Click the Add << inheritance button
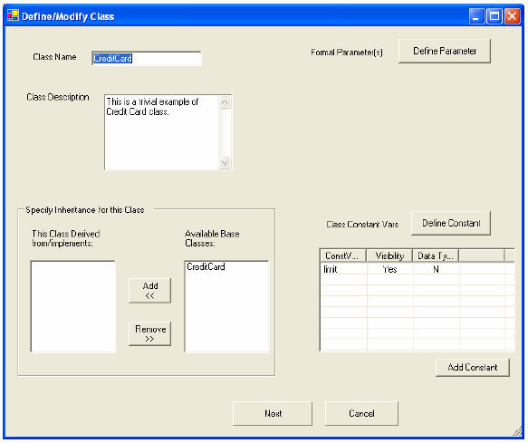Viewport: 528px width, 443px height. tap(149, 291)
